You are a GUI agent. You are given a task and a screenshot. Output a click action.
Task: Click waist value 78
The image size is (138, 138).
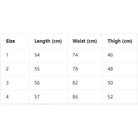75,69
